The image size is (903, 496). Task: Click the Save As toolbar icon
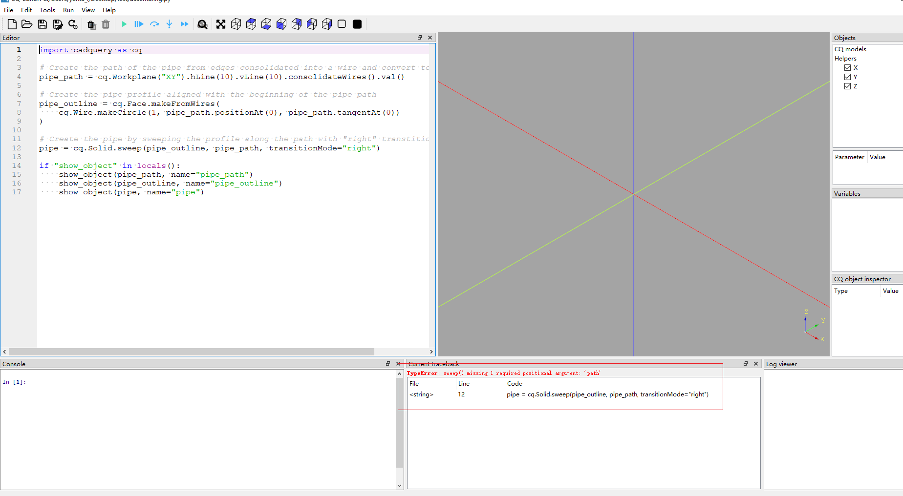pos(58,24)
